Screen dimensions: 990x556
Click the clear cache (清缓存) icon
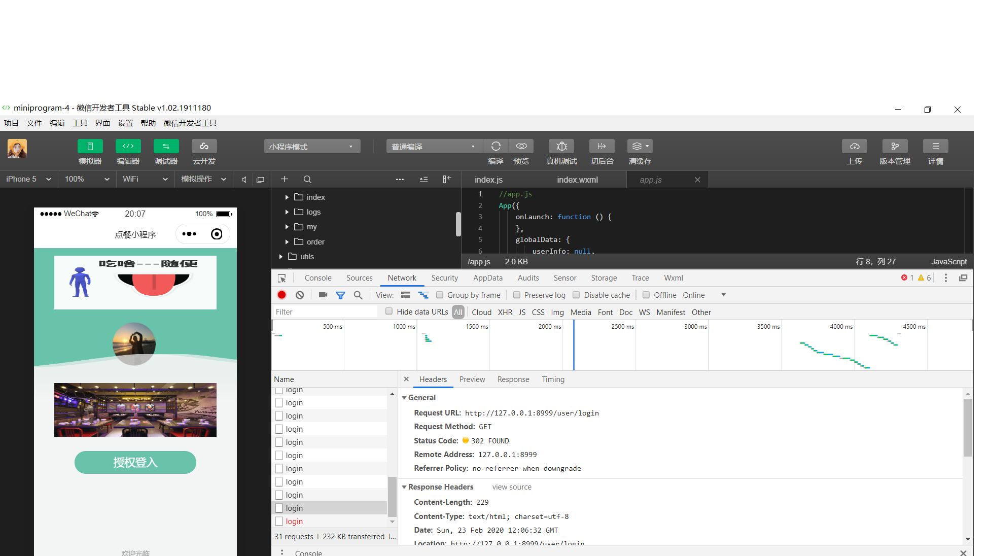tap(640, 146)
